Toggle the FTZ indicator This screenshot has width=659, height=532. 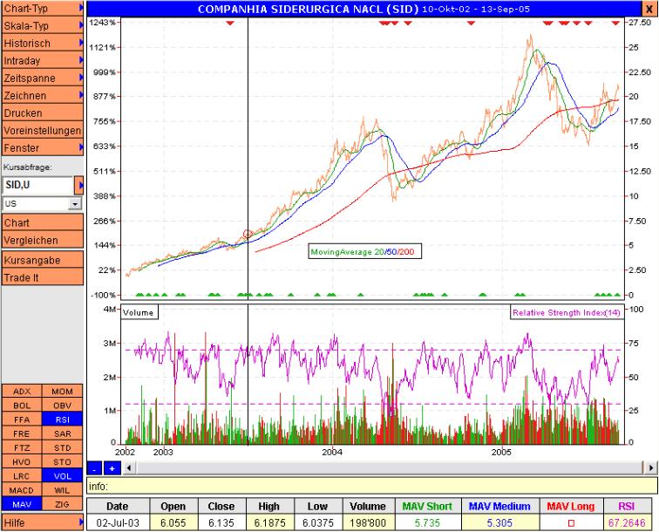tap(22, 448)
